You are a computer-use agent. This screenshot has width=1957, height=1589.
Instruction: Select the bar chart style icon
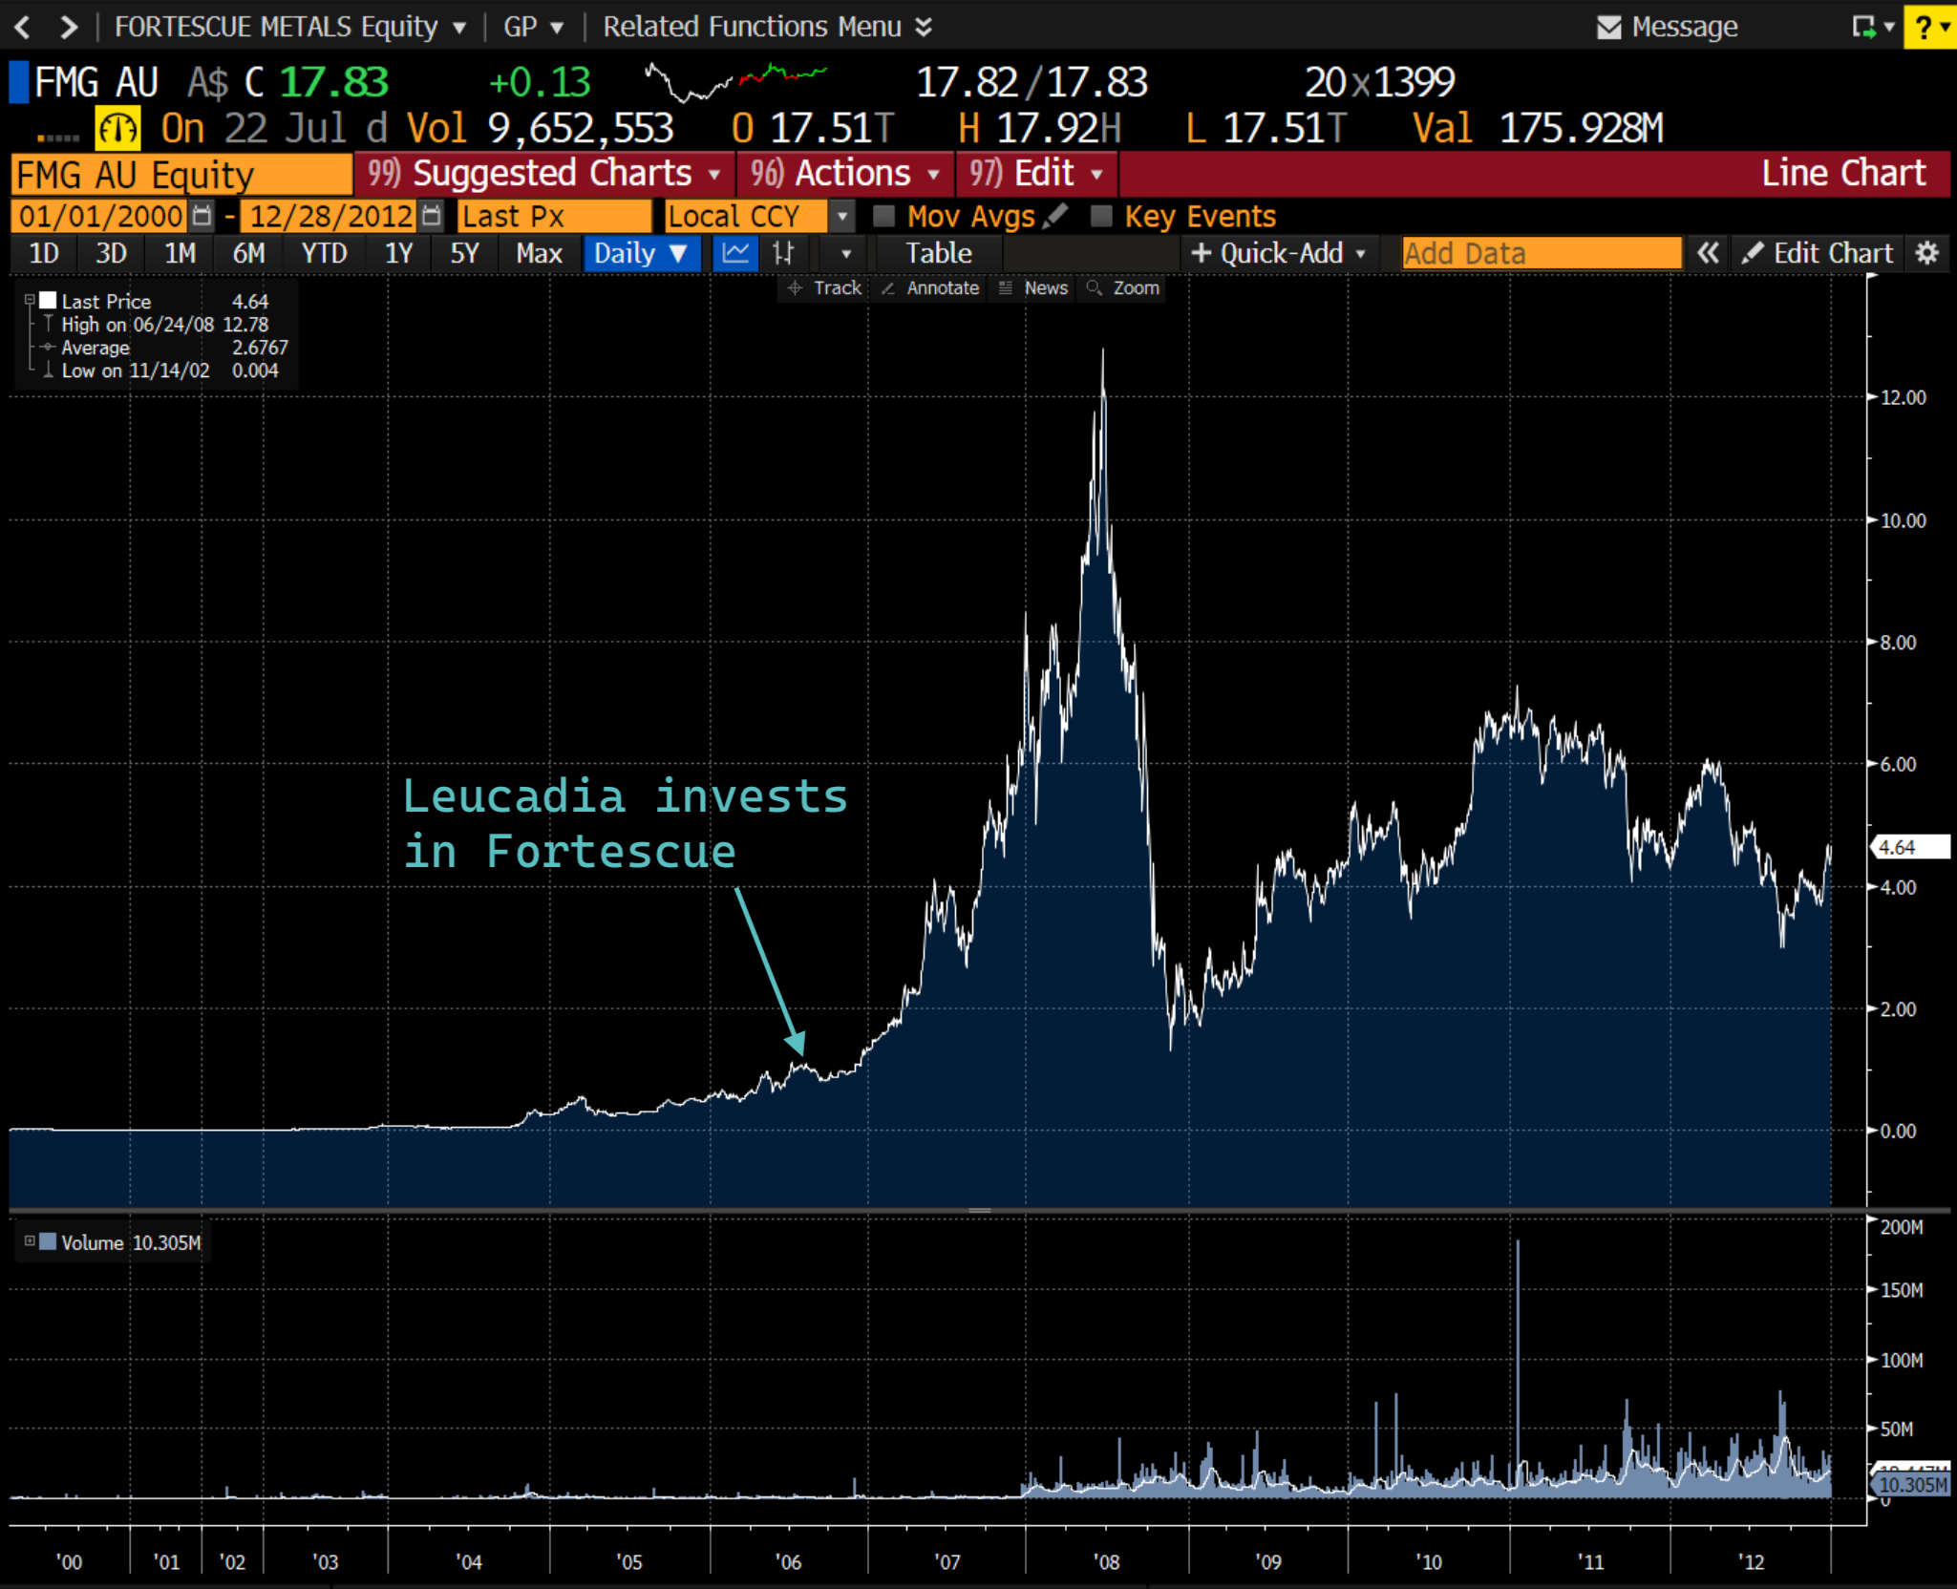tap(783, 253)
